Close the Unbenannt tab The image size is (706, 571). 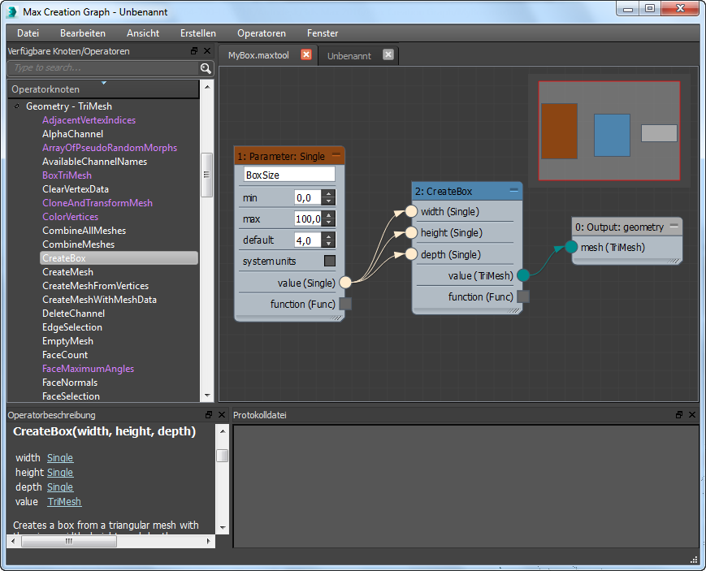click(x=388, y=54)
